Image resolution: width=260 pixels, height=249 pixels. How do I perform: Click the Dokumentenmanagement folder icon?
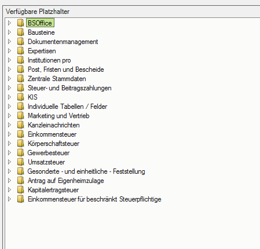[x=20, y=42]
